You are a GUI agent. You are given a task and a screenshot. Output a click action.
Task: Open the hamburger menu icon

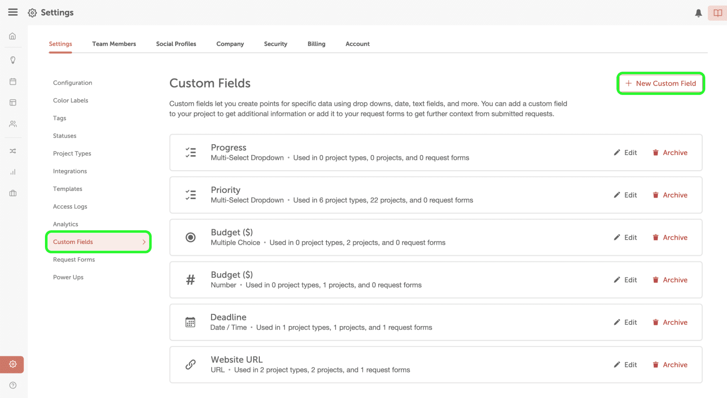[x=13, y=12]
